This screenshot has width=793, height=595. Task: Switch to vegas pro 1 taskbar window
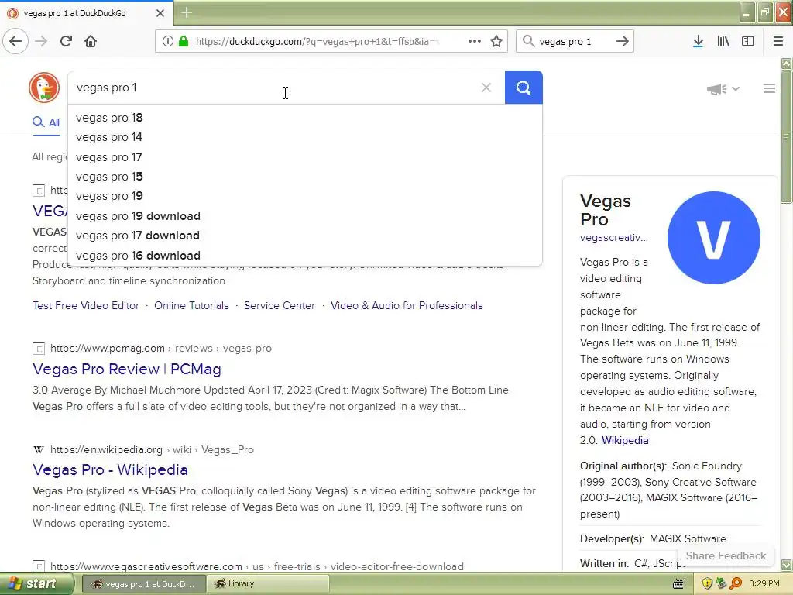coord(144,584)
